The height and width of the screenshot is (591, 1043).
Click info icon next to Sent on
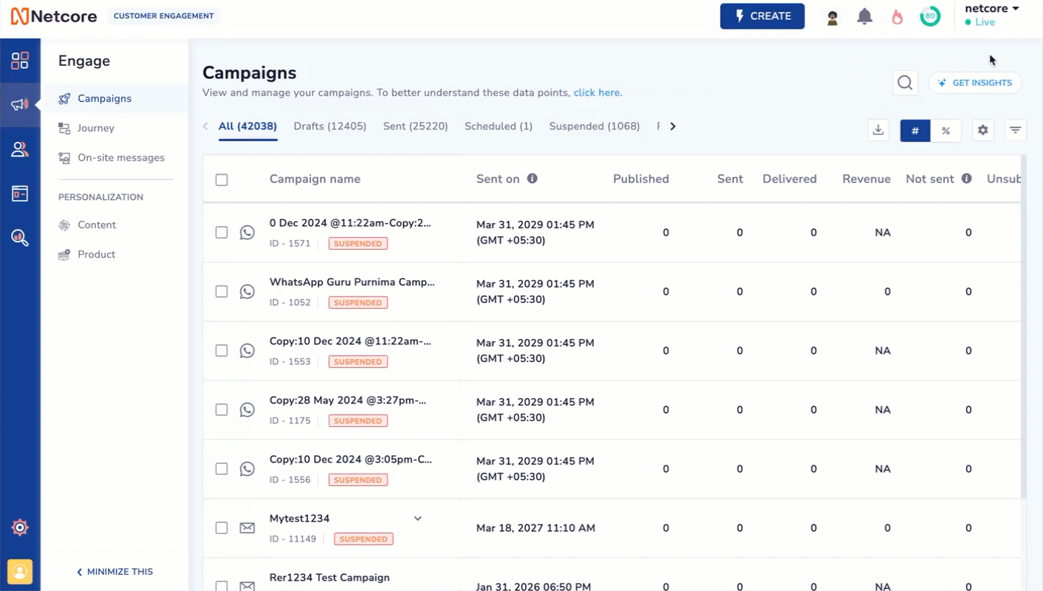click(x=532, y=179)
